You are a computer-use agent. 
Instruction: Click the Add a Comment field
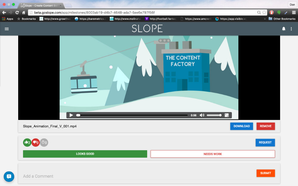click(89, 176)
